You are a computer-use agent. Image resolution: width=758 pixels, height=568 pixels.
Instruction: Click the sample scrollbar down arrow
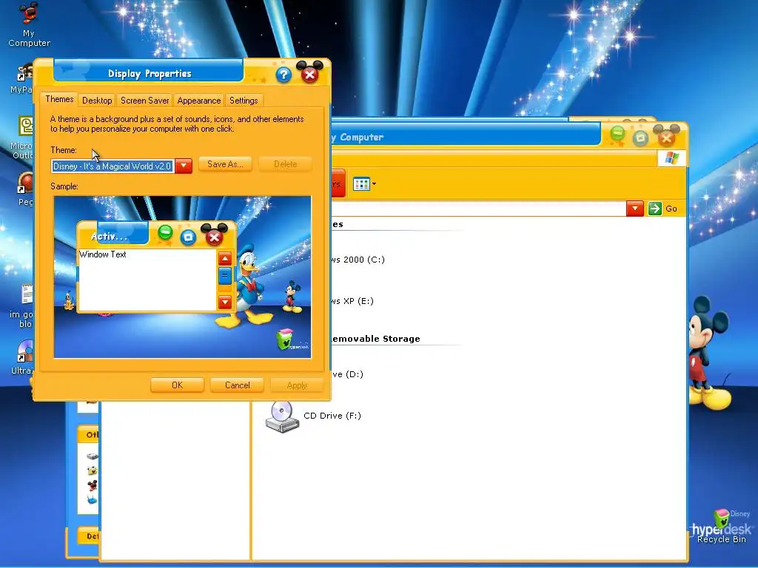tap(225, 302)
